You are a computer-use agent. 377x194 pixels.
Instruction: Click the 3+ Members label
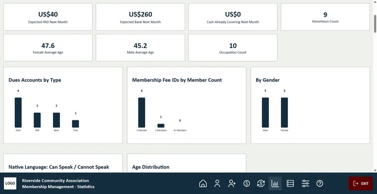pyautogui.click(x=180, y=130)
